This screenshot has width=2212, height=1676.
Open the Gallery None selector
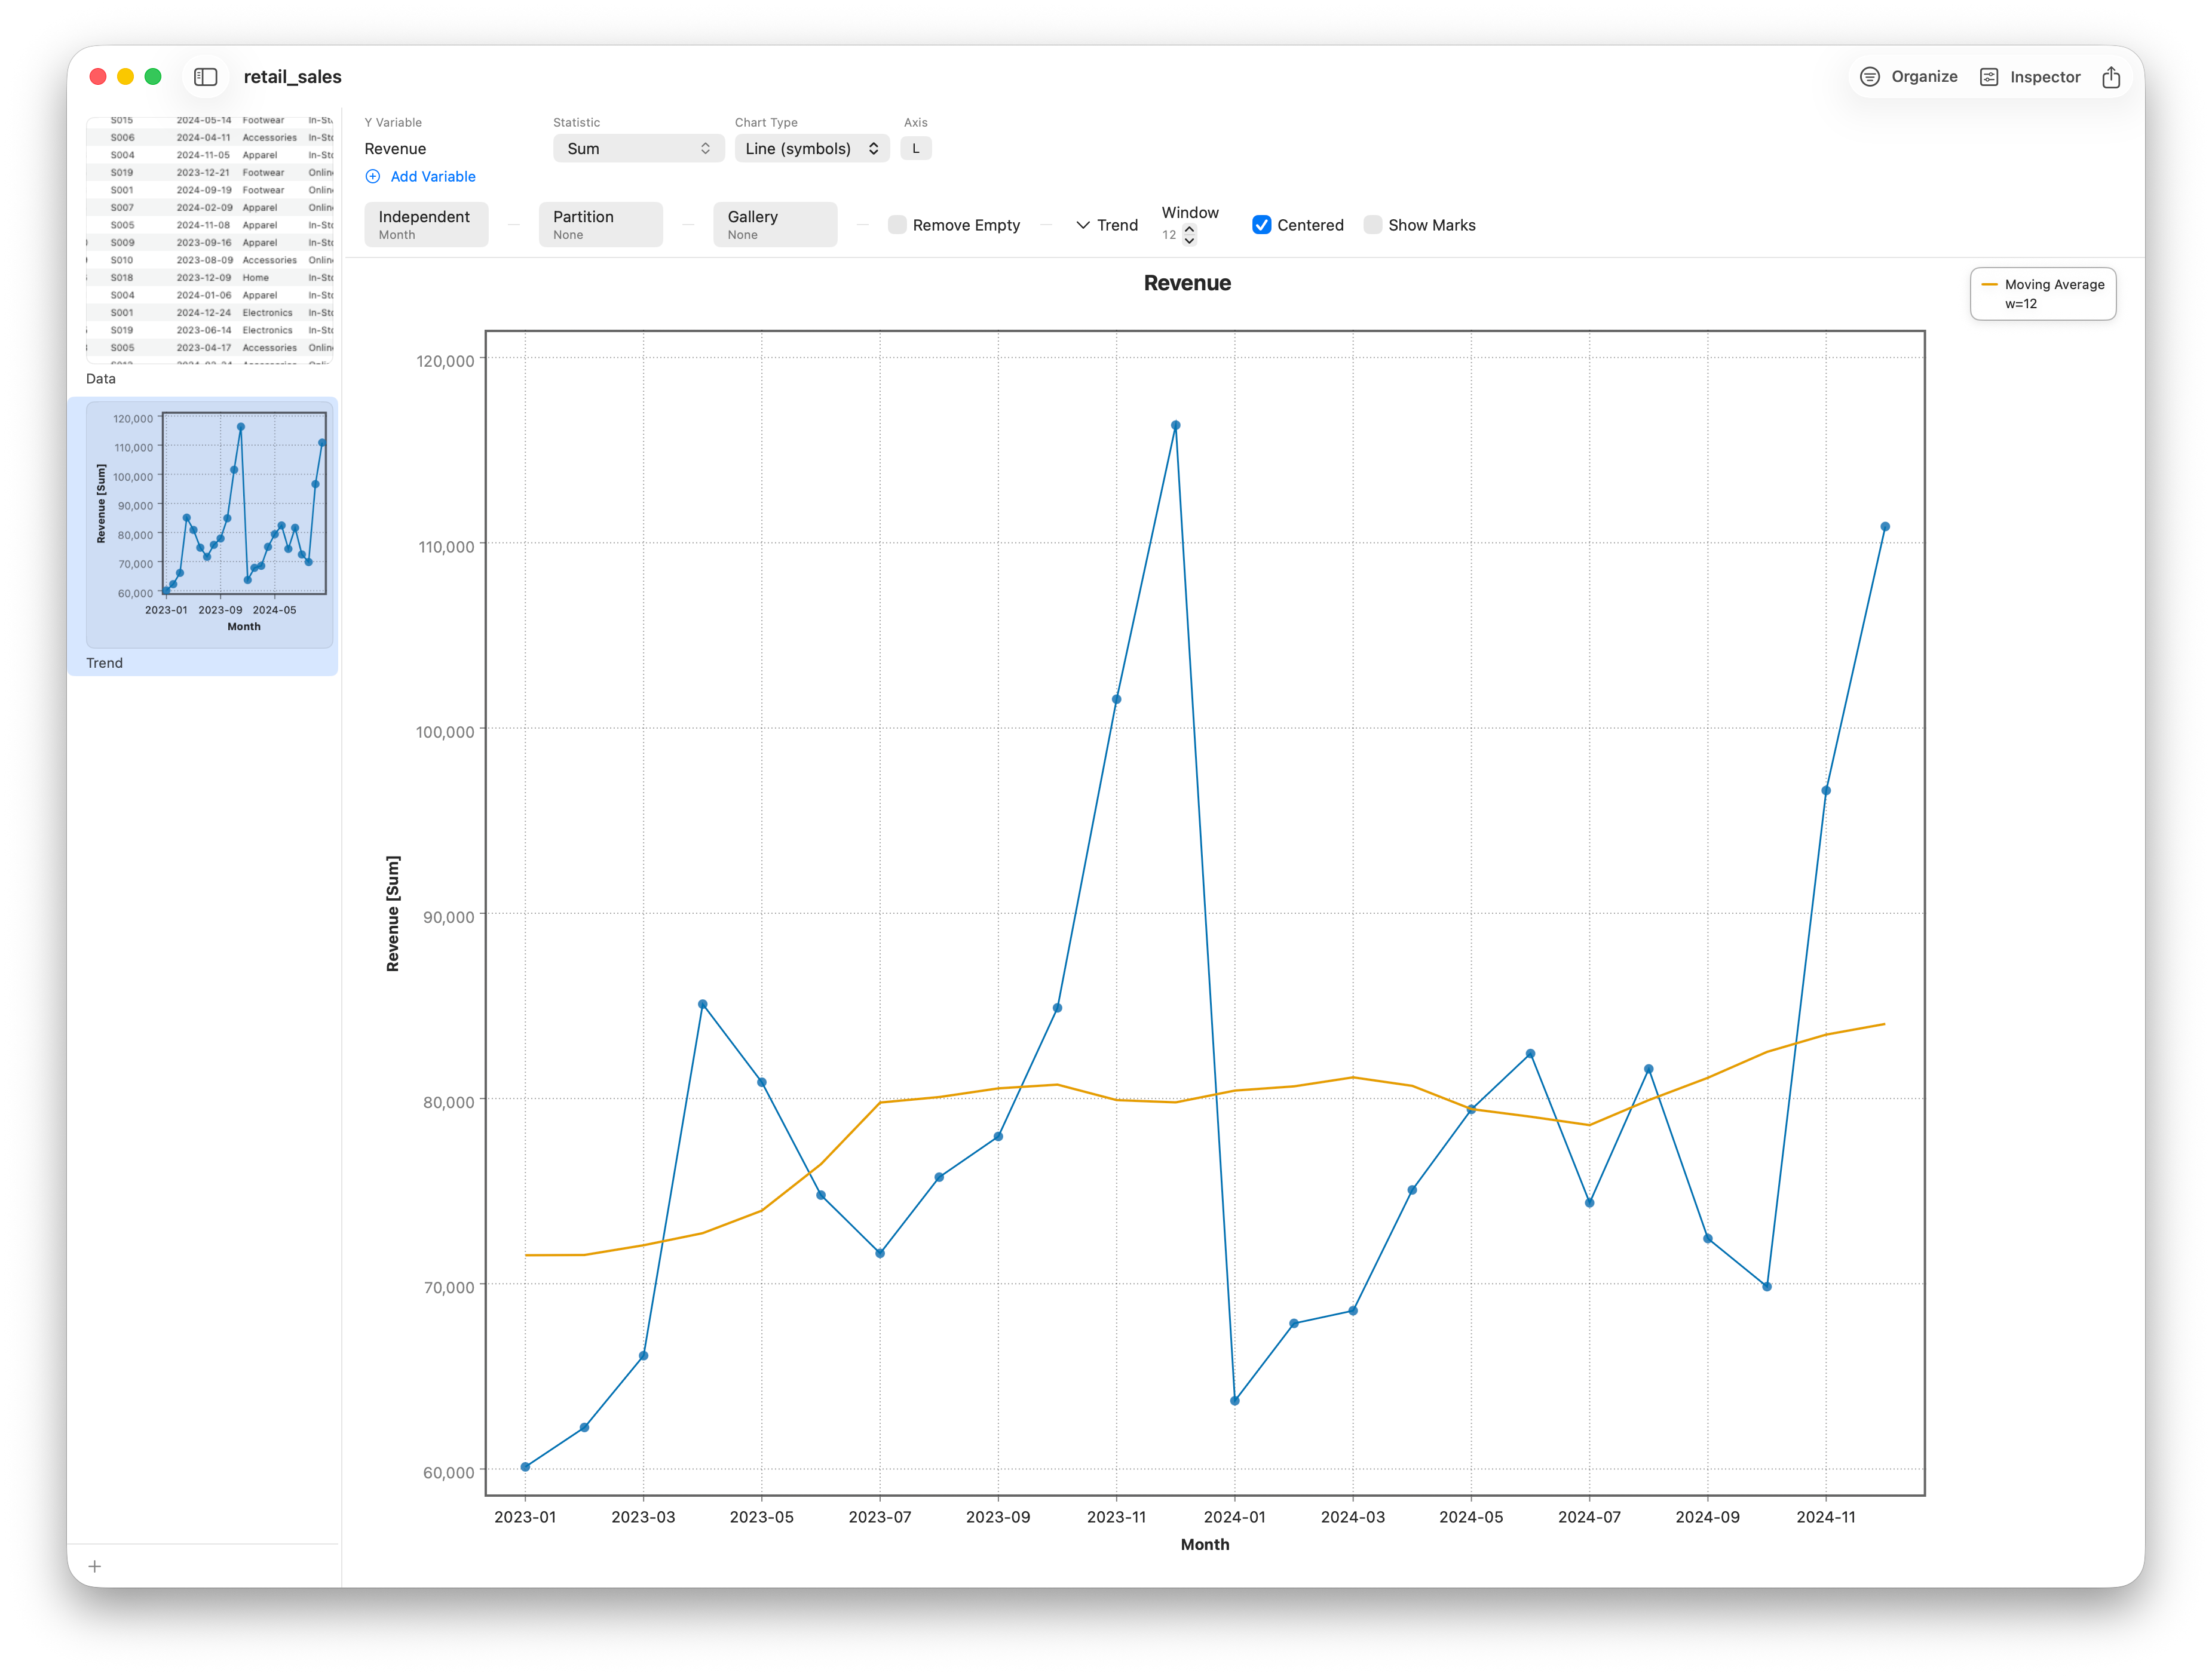point(775,225)
